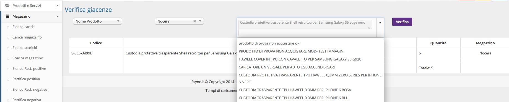This screenshot has width=509, height=102.
Task: Expand the Prodotti e Servizi chevron
Action: (x=57, y=5)
